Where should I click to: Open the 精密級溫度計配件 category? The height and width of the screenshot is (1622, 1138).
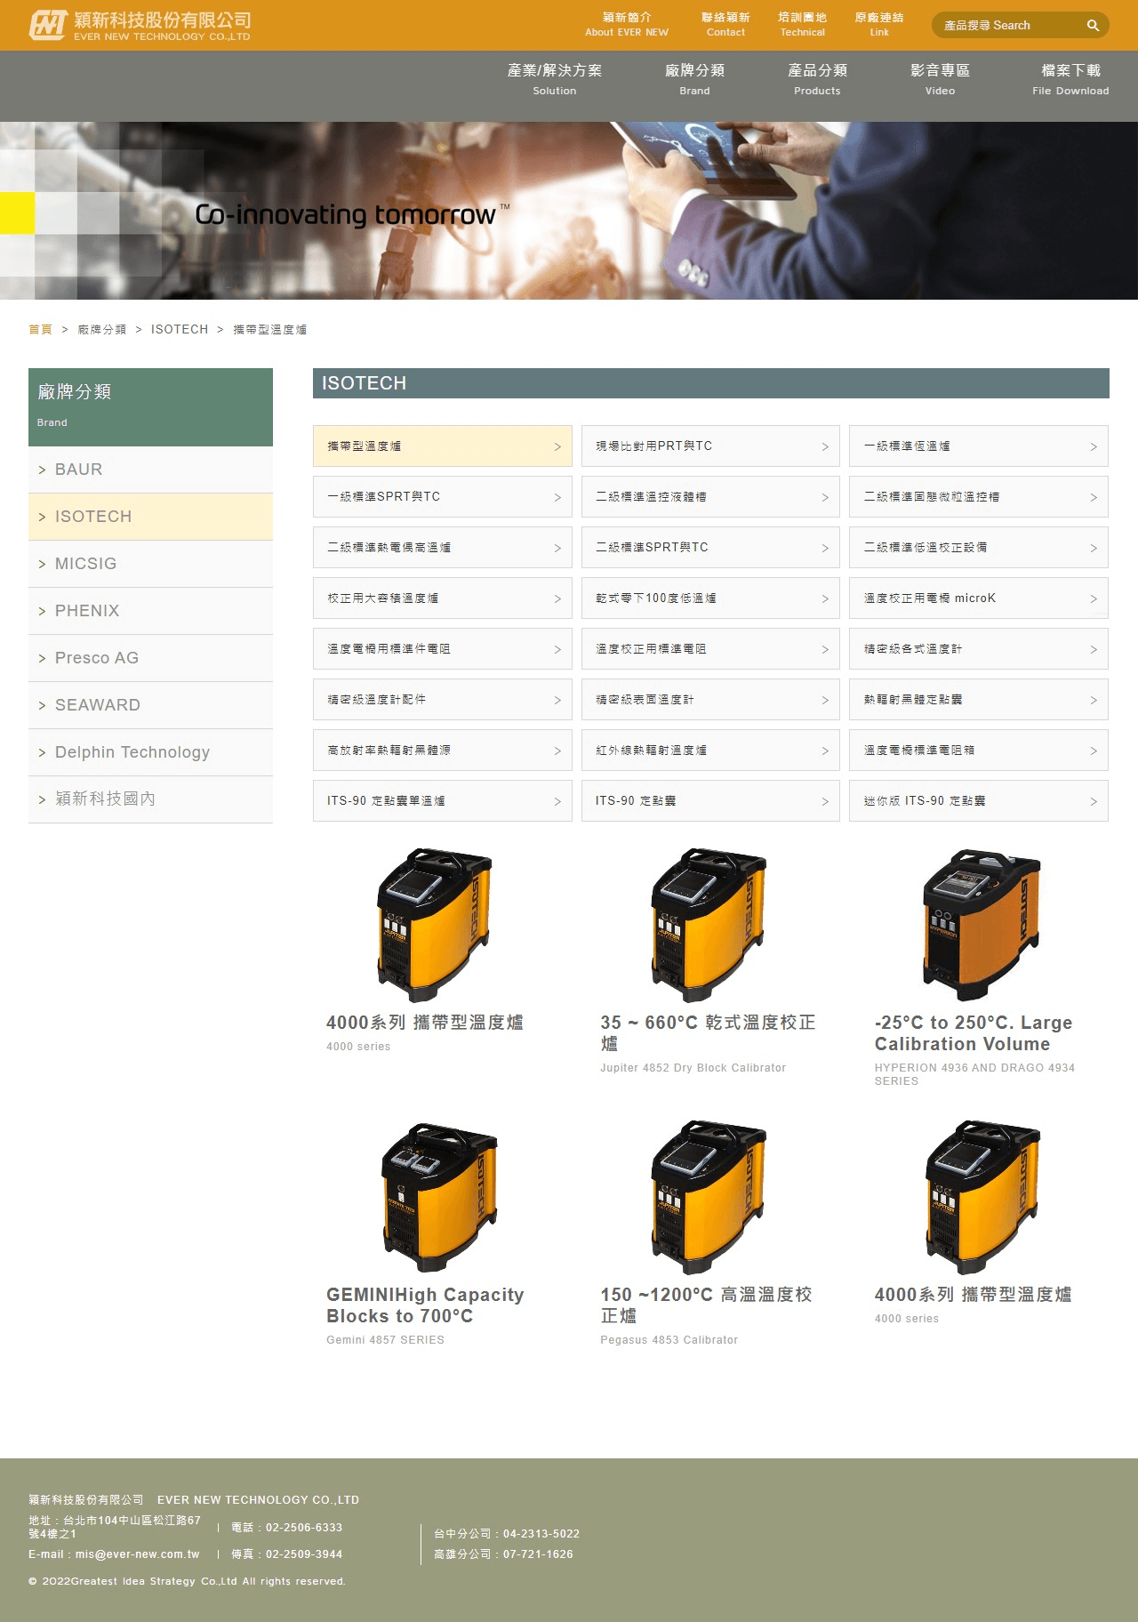tap(443, 700)
